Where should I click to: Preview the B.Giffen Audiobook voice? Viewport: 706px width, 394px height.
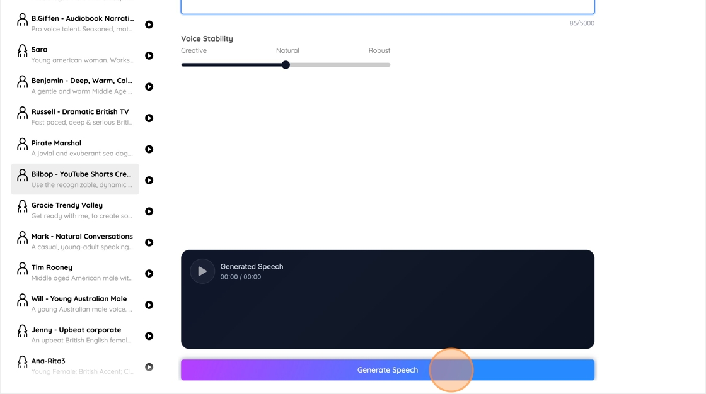tap(149, 25)
